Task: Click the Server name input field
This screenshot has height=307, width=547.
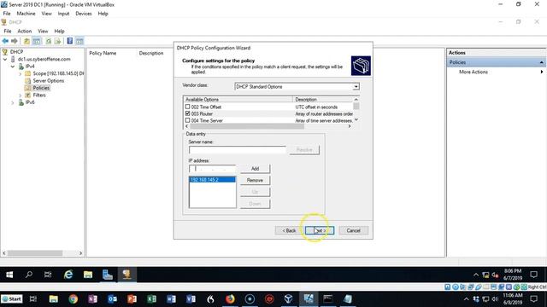Action: pos(238,150)
